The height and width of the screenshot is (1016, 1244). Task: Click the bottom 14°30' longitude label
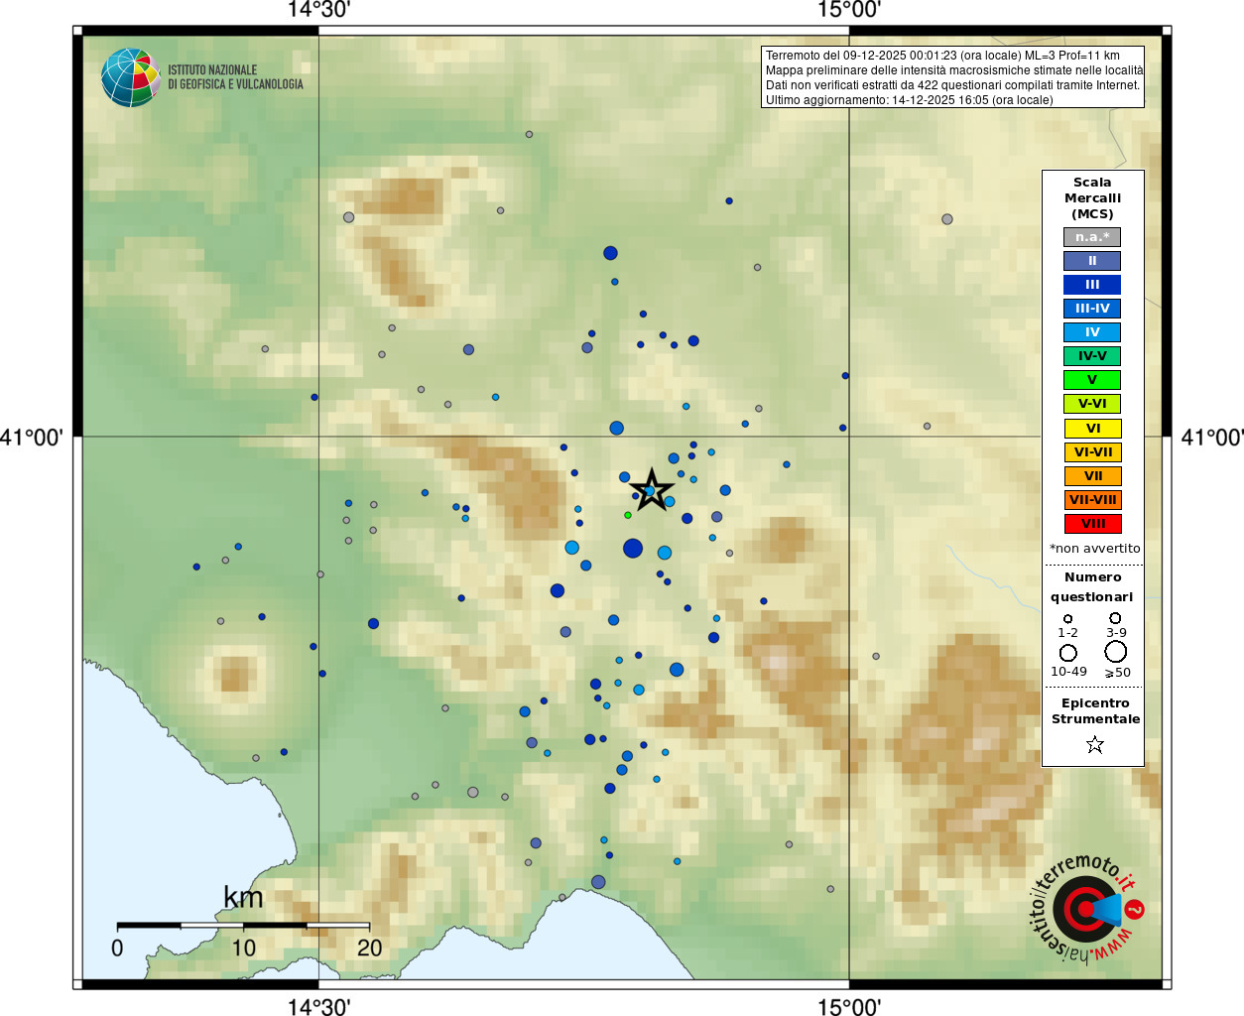click(318, 1006)
